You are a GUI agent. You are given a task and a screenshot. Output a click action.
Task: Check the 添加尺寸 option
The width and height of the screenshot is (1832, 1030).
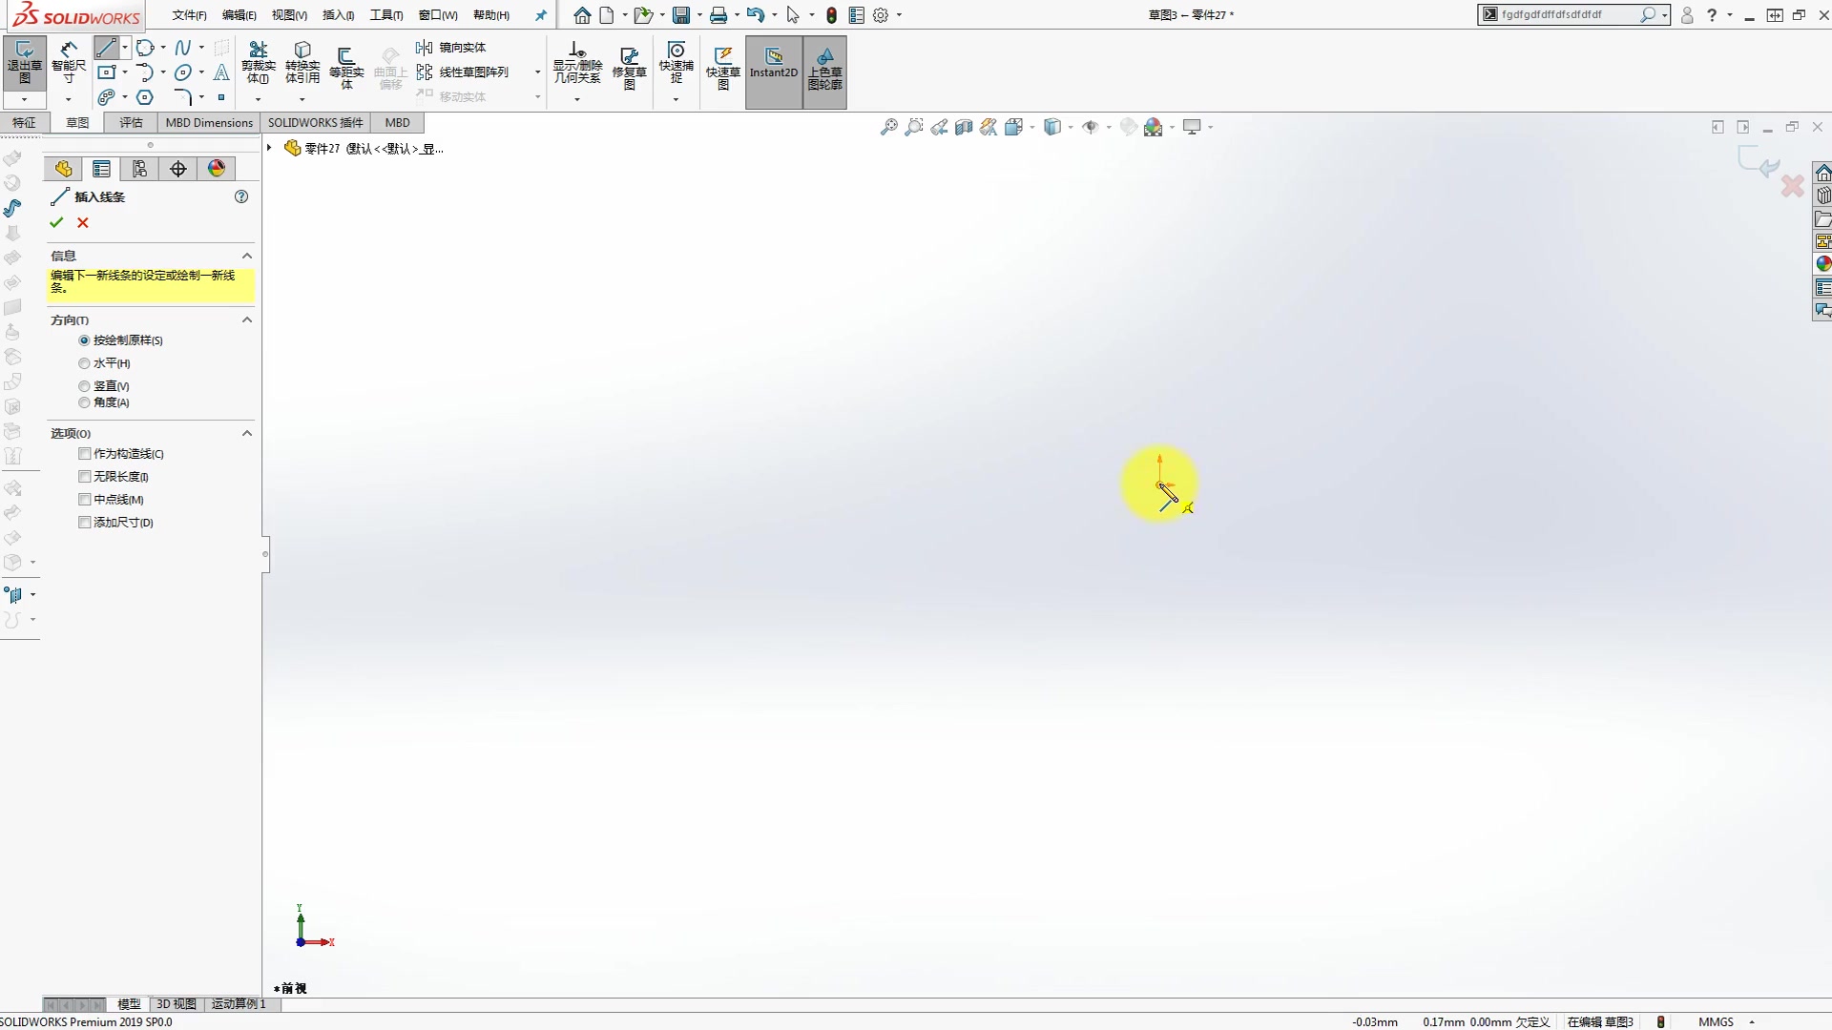(85, 523)
